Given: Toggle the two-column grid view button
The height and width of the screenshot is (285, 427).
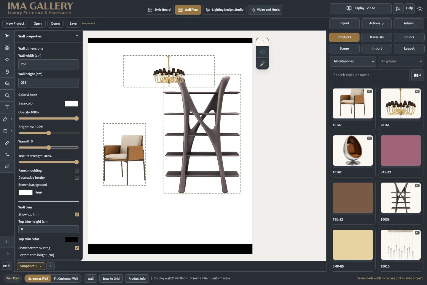Looking at the screenshot, I should pyautogui.click(x=417, y=75).
